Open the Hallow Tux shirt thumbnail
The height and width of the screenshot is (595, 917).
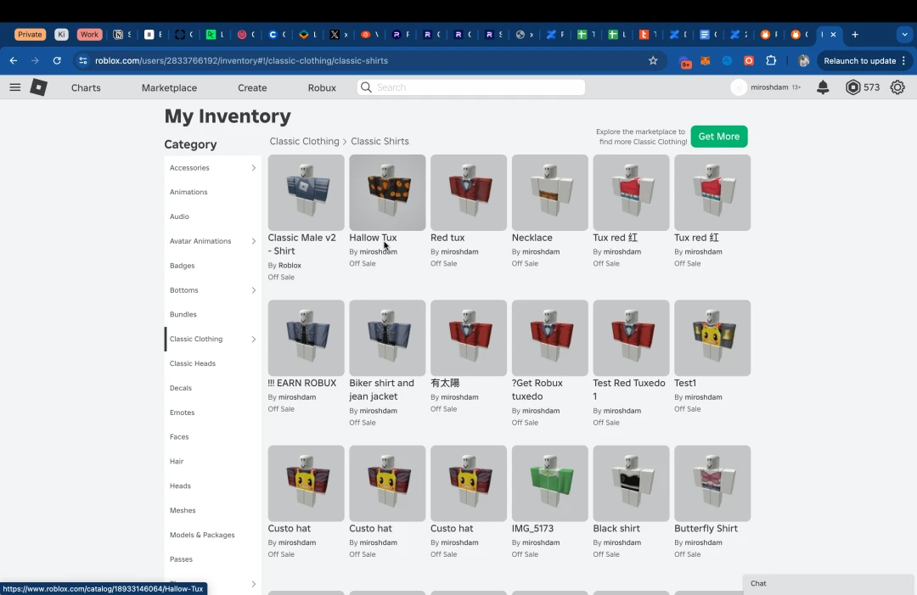point(387,193)
